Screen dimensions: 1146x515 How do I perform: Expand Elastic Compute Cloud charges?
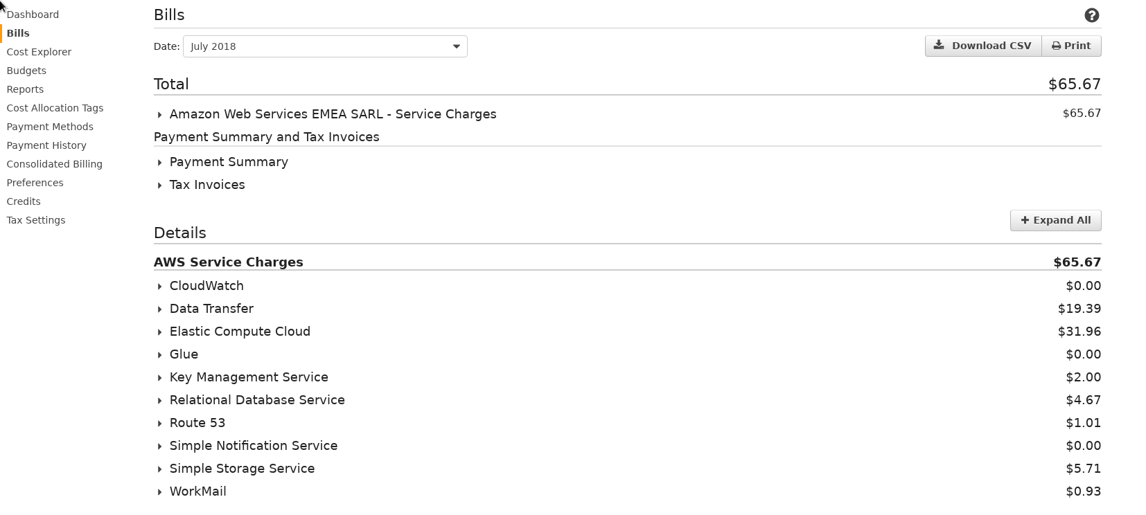[233, 332]
